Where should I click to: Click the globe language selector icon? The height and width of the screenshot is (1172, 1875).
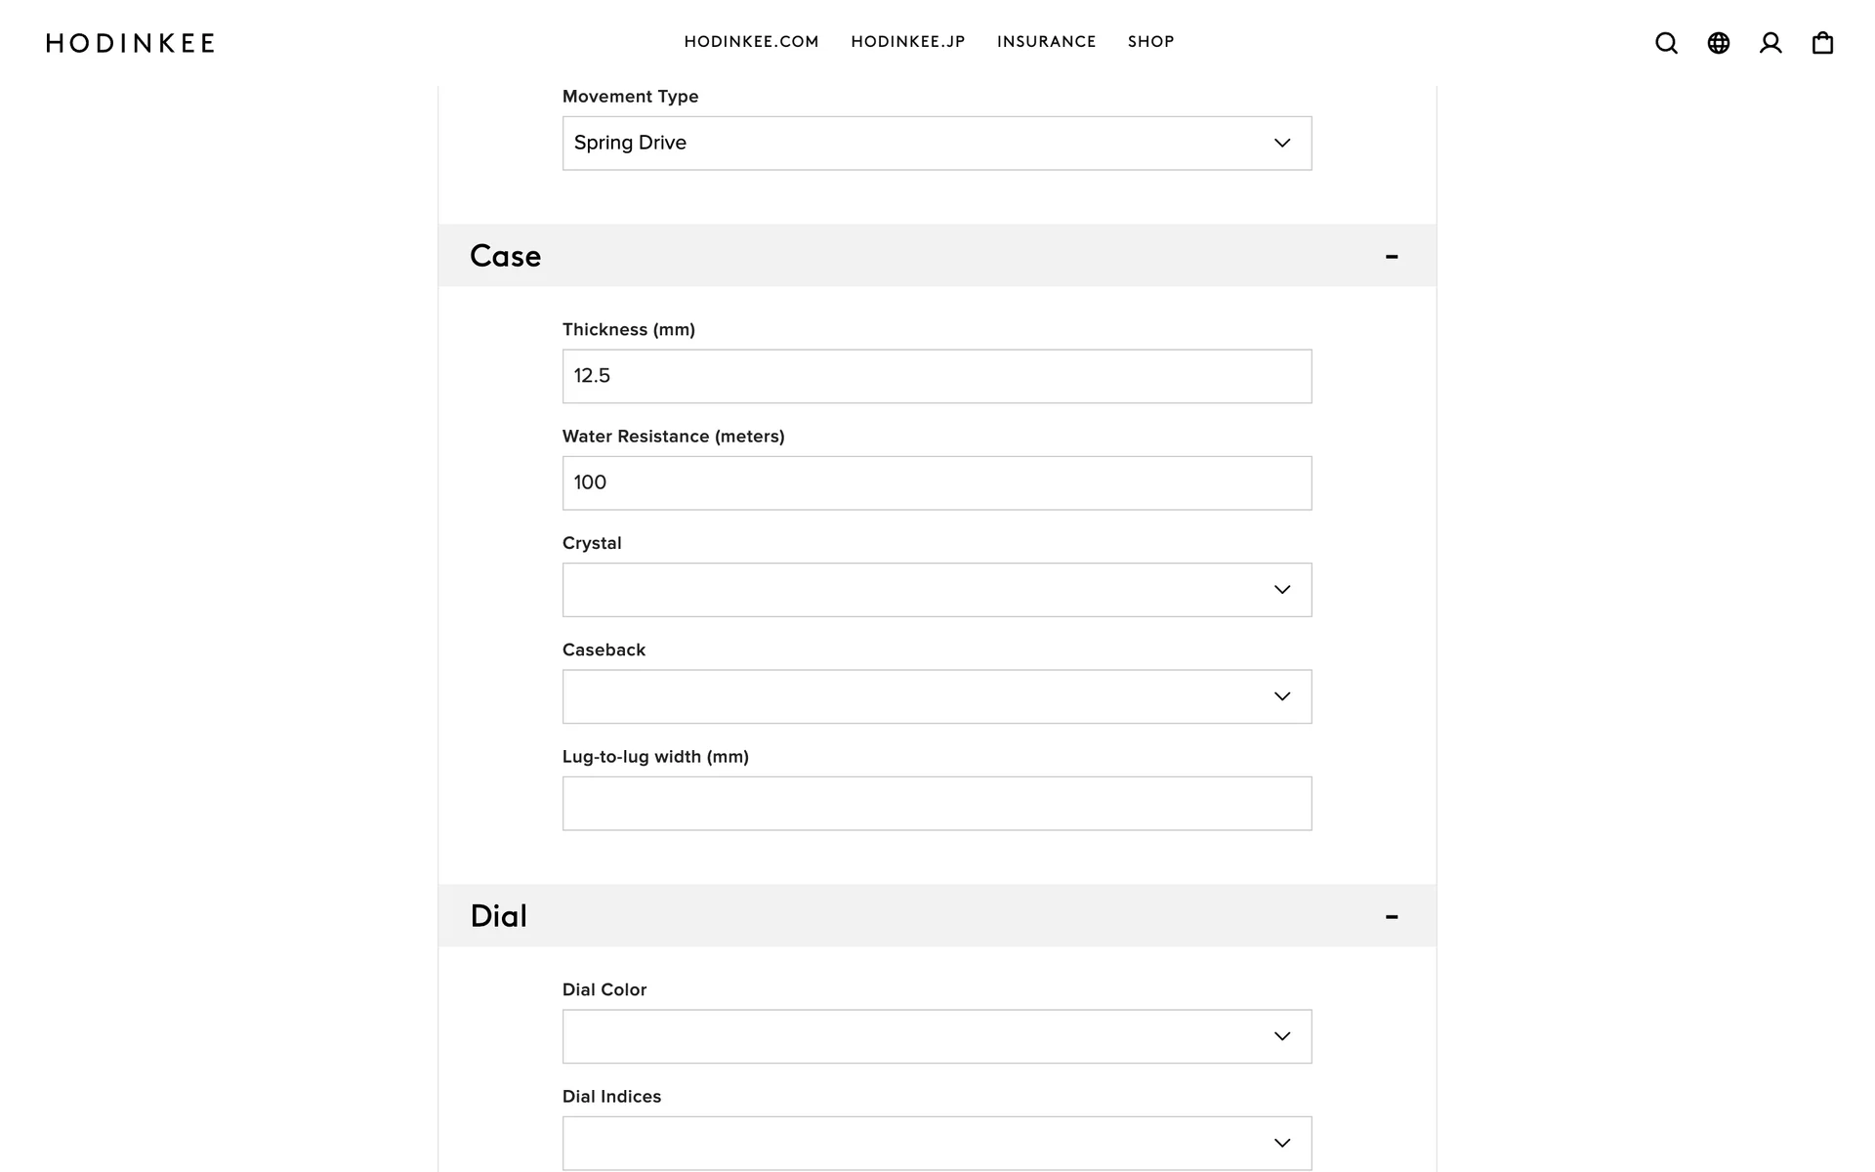coord(1719,43)
